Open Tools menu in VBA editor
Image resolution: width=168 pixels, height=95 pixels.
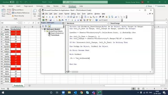tap(84, 14)
